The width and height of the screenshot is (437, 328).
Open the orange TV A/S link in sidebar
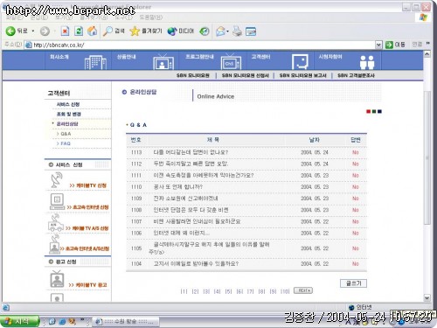87,228
